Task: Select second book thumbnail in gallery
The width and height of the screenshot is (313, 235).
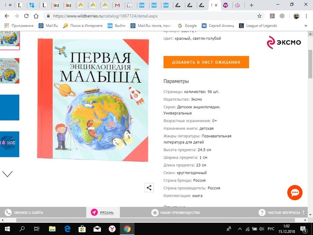Action: point(10,70)
